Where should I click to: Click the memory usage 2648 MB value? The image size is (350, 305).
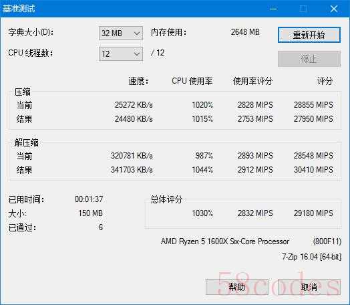[x=245, y=32]
